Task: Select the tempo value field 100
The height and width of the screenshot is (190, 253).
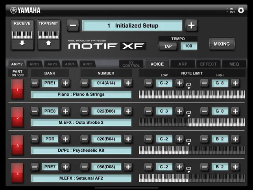Action: [188, 46]
